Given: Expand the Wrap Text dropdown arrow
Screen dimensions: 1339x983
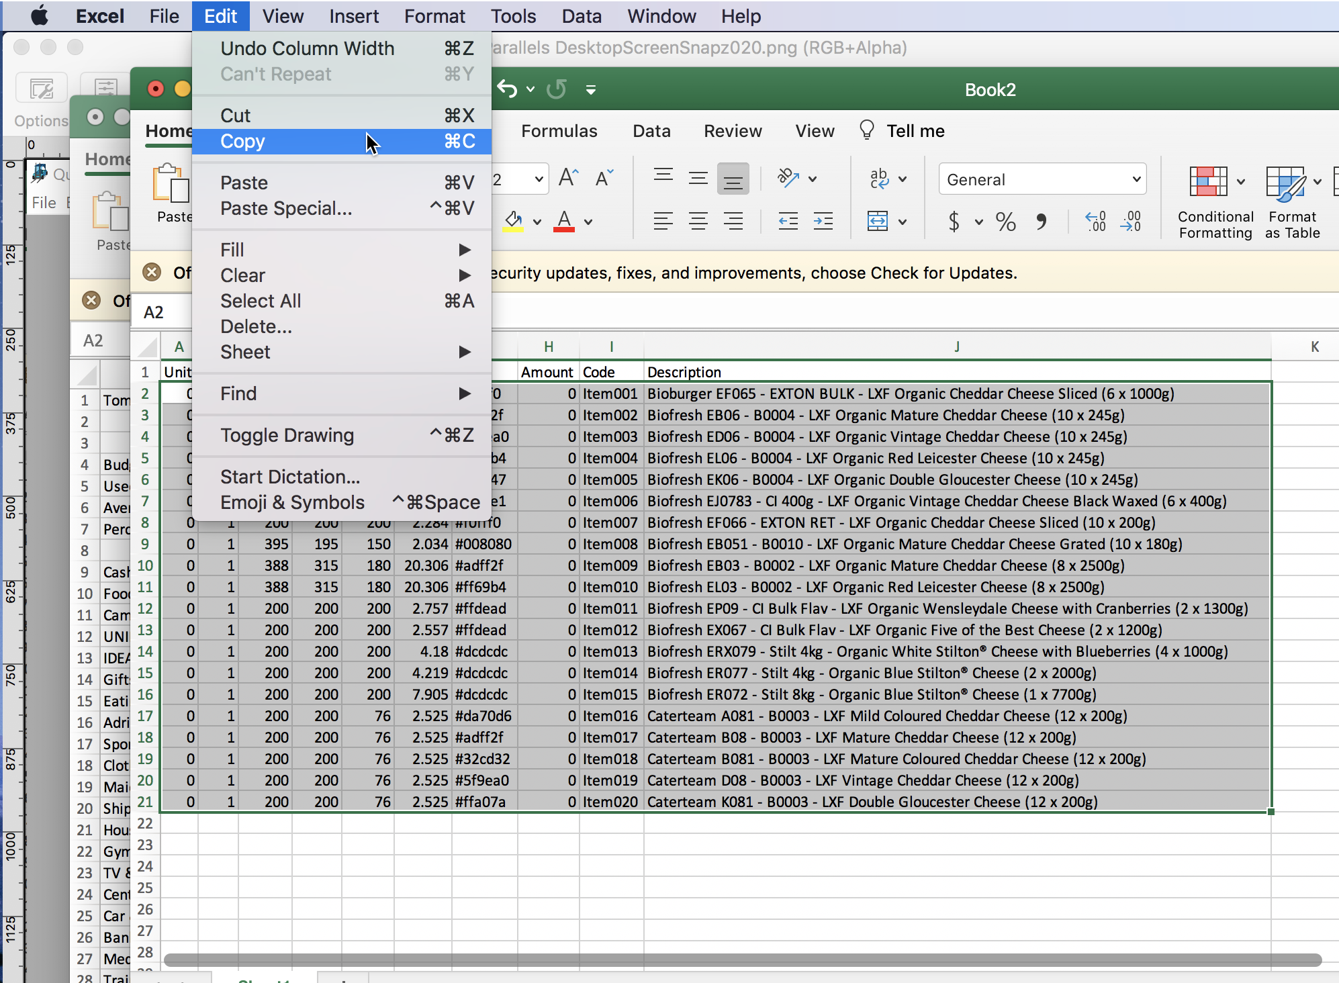Looking at the screenshot, I should click(903, 179).
